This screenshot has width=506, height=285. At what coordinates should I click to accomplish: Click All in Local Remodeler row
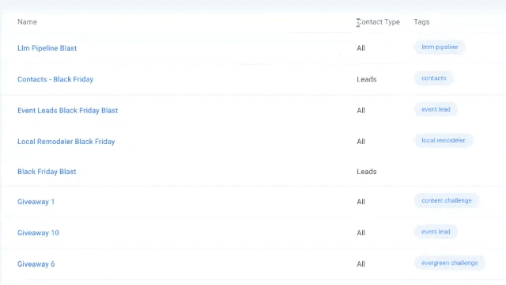click(361, 142)
